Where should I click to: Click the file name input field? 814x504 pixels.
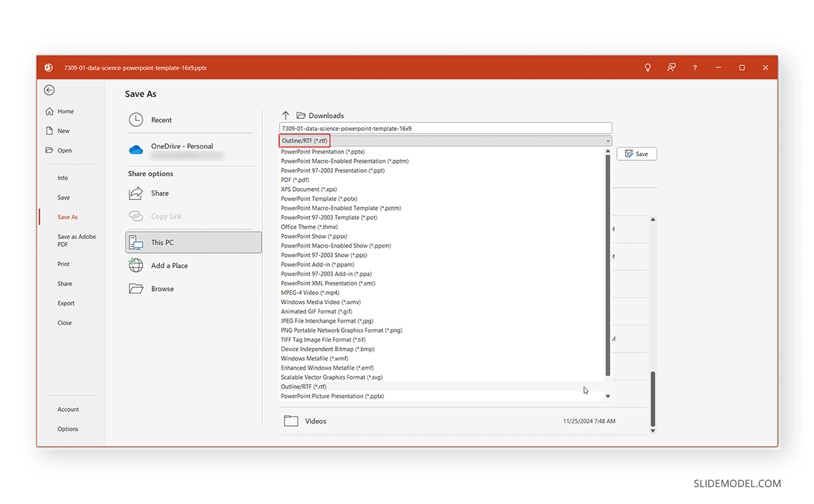[x=446, y=128]
